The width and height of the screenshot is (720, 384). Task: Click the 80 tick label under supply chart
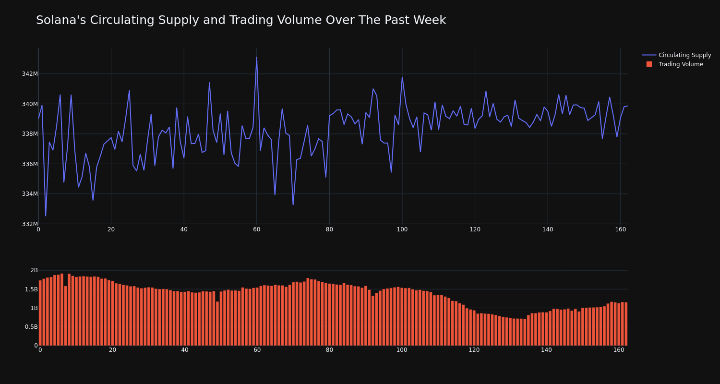pyautogui.click(x=329, y=229)
